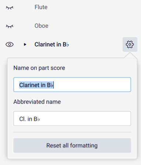Reset all formatting for the clarinet
Viewport: 141px width, 165px height.
point(72,145)
